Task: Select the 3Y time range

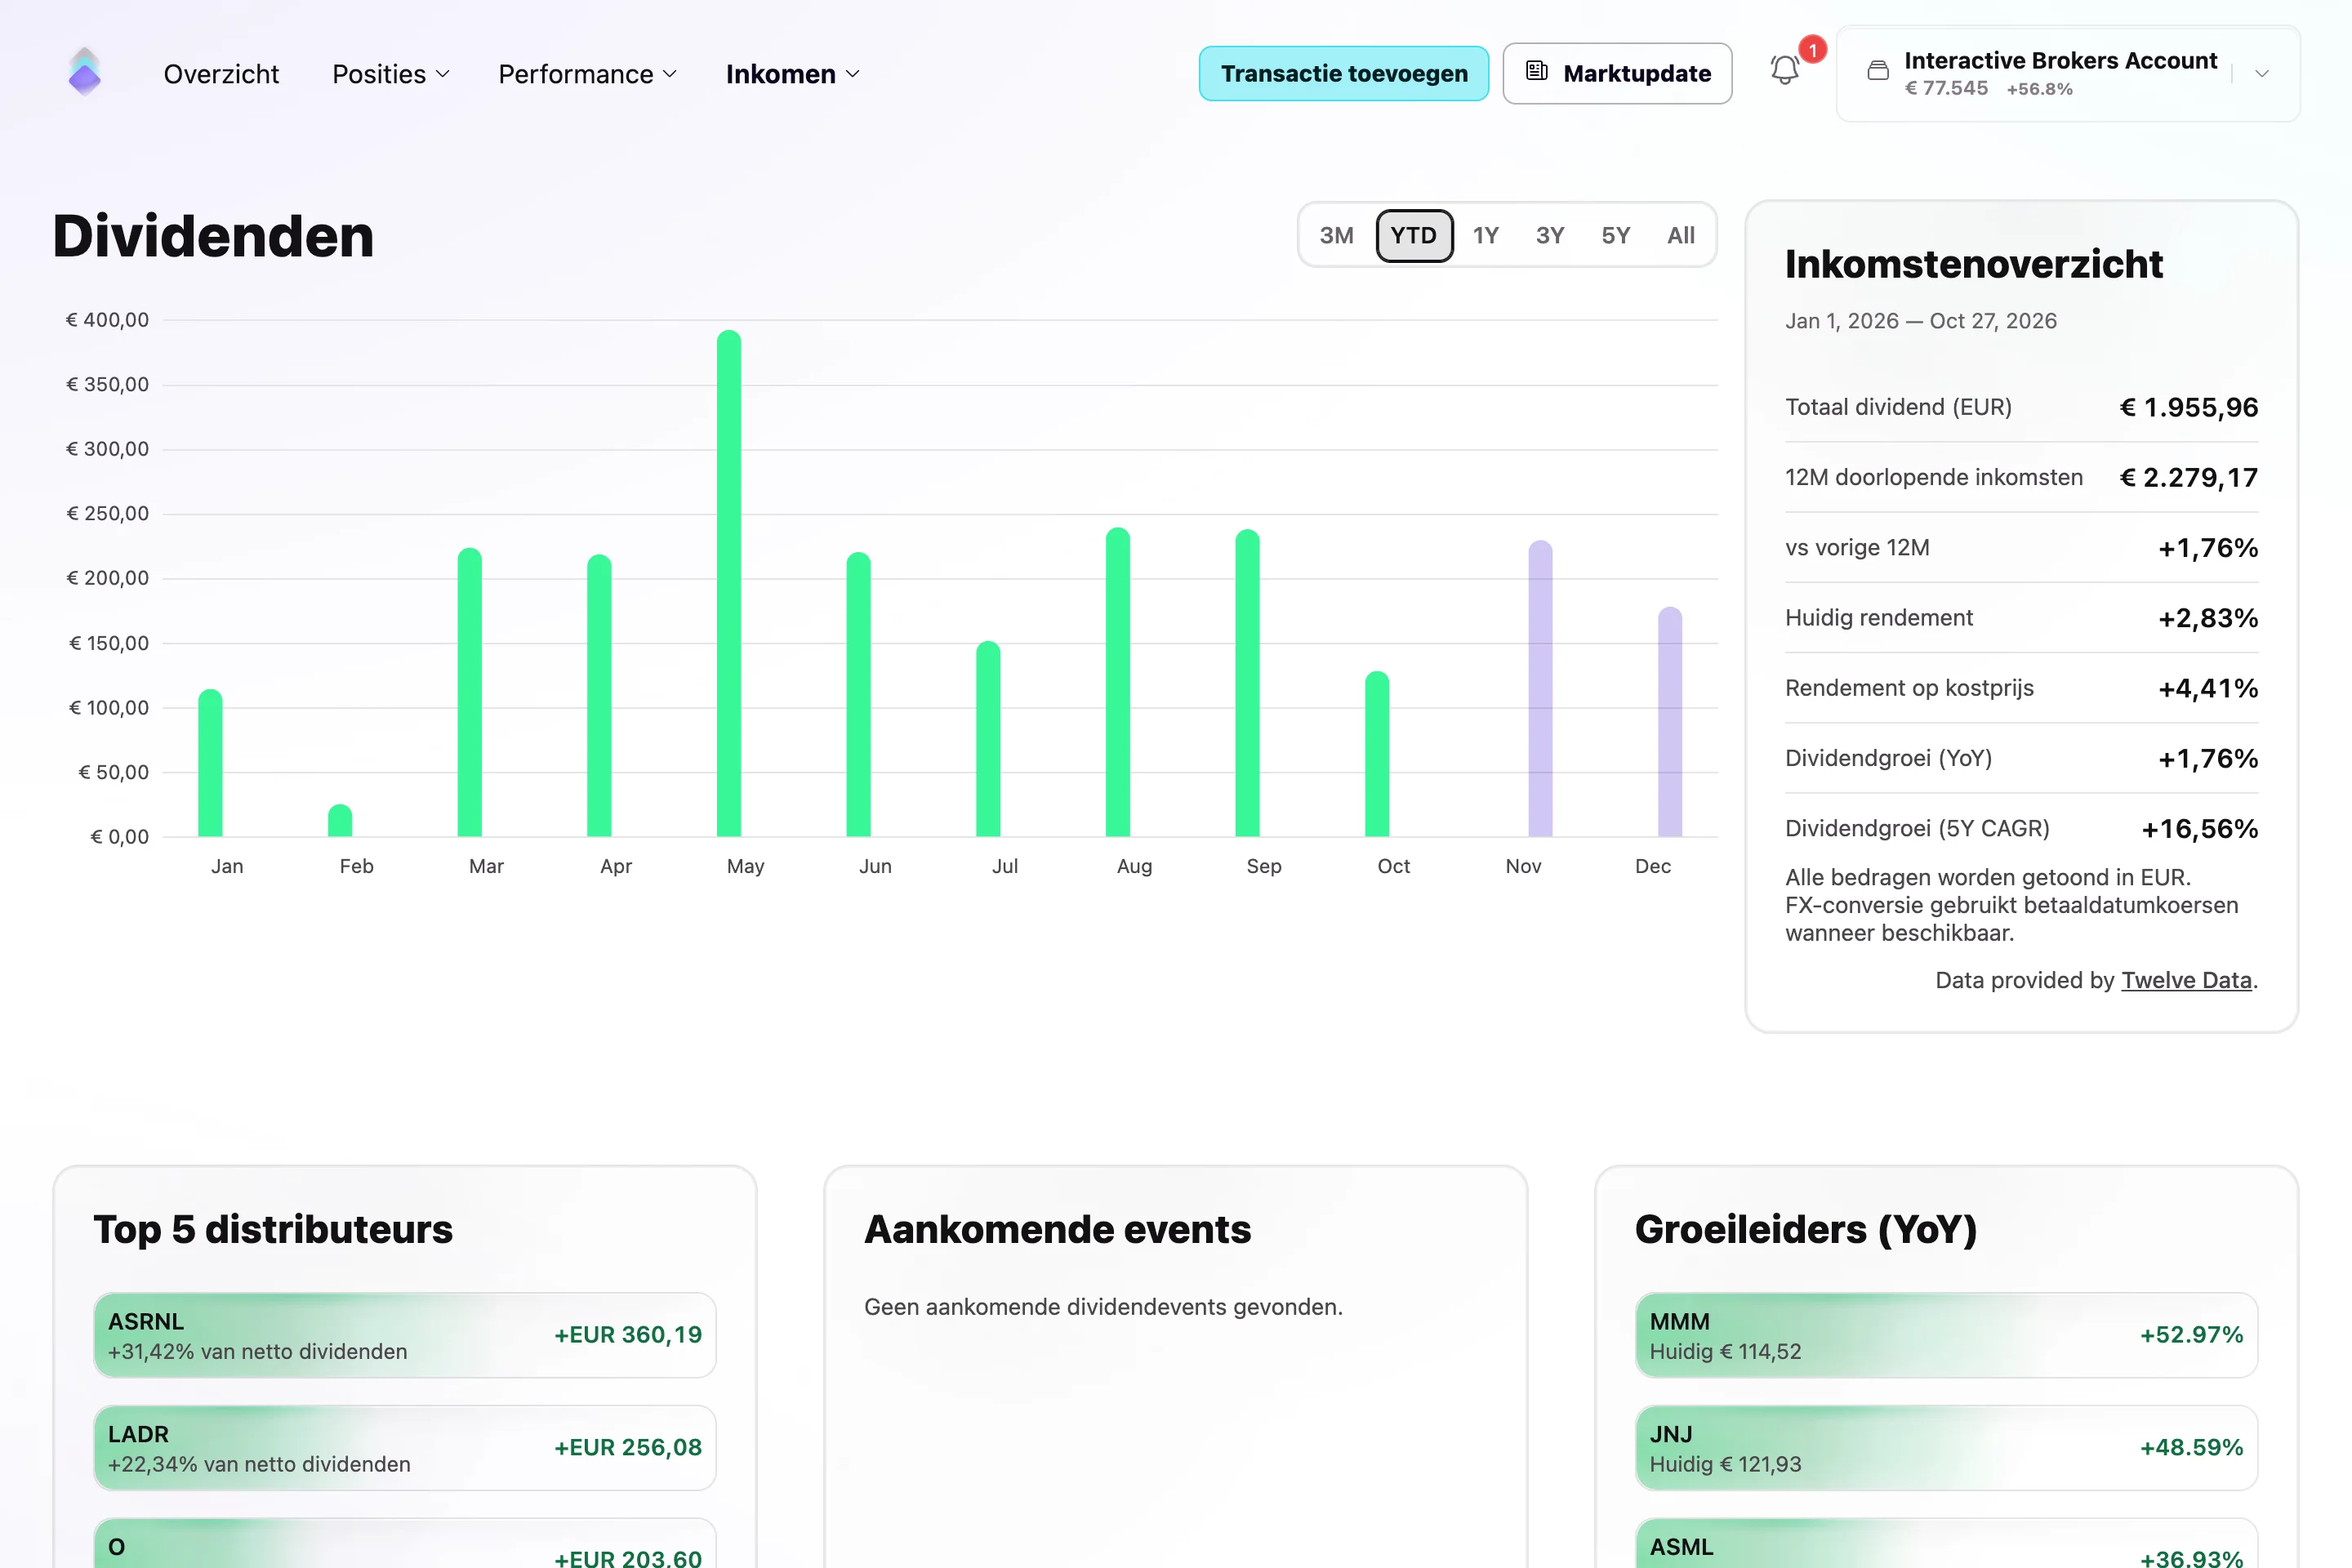Action: pos(1550,235)
